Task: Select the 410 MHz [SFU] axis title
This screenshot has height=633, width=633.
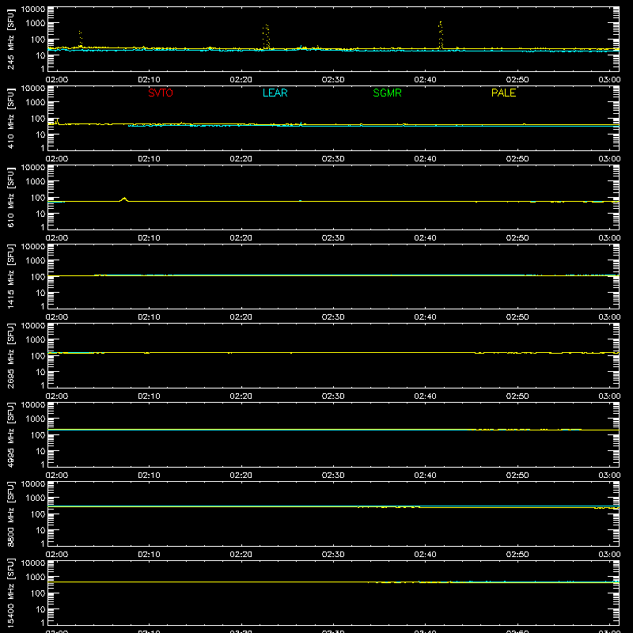Action: pyautogui.click(x=11, y=118)
